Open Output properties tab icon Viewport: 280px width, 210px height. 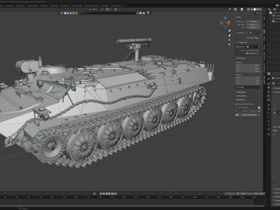[x=269, y=87]
